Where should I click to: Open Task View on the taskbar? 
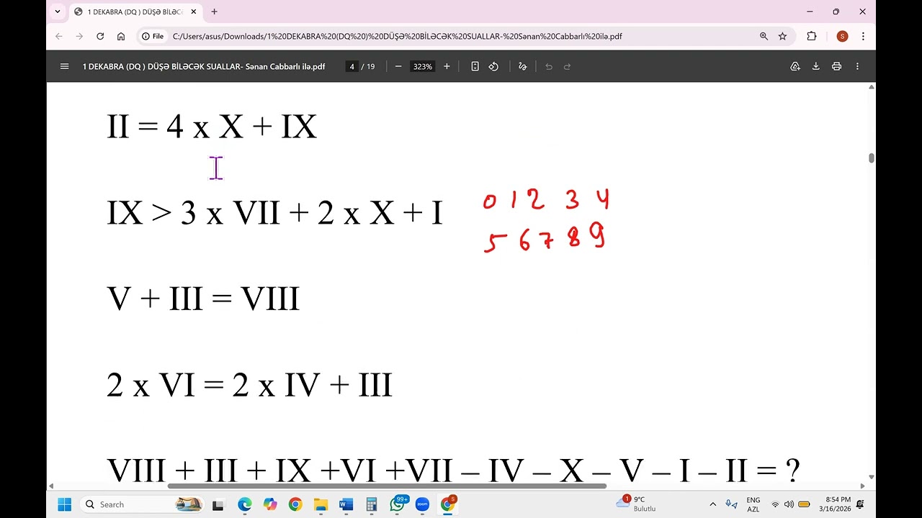(x=219, y=504)
